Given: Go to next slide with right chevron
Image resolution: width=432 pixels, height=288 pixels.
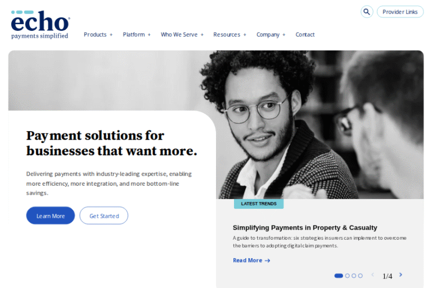Looking at the screenshot, I should point(400,274).
